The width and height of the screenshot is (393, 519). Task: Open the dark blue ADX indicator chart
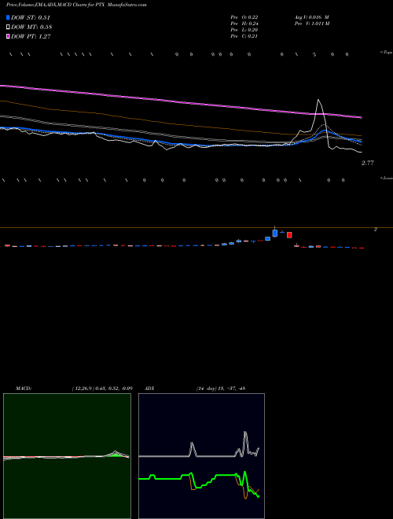[x=201, y=456]
